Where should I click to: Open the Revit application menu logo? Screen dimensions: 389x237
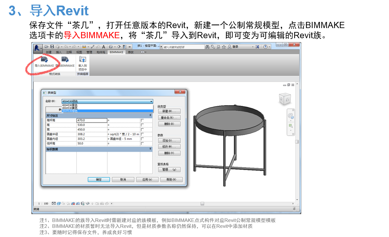(x=38, y=48)
